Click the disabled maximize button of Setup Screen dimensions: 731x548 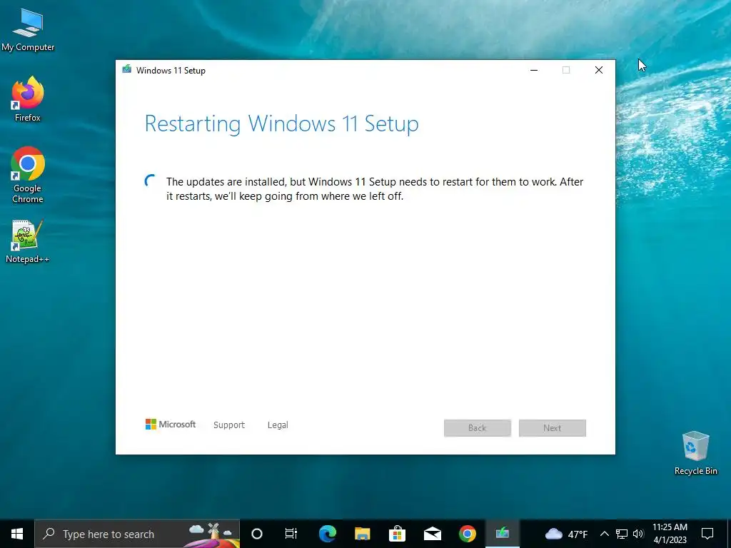click(x=566, y=70)
